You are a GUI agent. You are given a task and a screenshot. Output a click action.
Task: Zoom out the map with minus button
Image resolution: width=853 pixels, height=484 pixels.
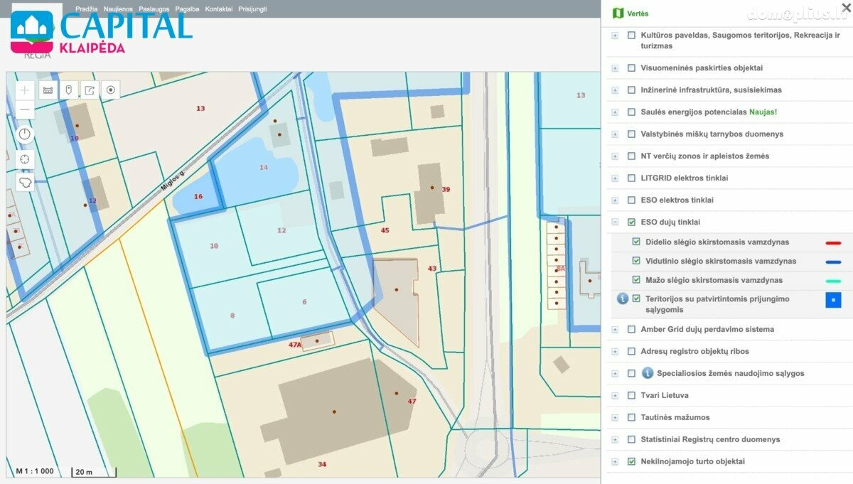click(x=25, y=109)
